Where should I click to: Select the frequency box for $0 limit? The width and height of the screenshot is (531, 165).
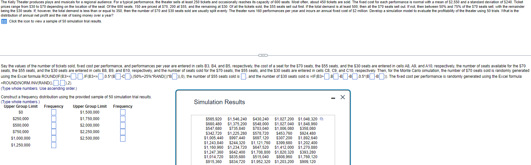(54, 112)
